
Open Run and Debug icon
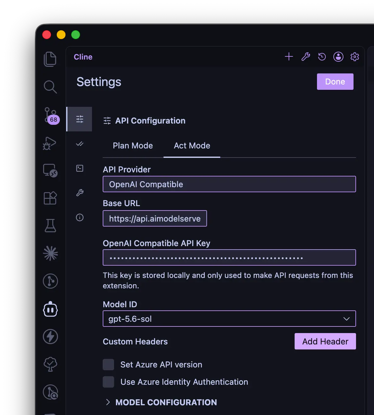click(x=49, y=143)
